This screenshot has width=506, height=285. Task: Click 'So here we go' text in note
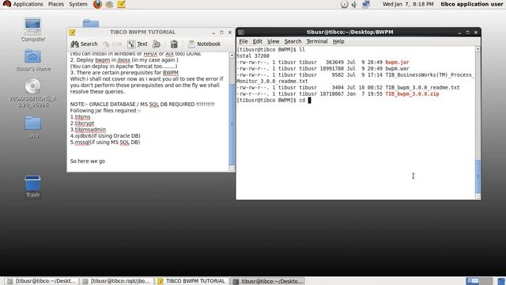coord(88,161)
